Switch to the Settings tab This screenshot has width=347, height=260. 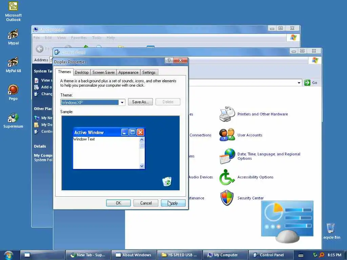click(149, 72)
